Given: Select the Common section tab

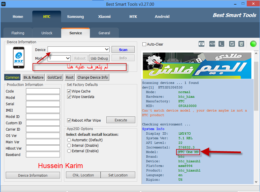Looking at the screenshot, I should point(12,78).
